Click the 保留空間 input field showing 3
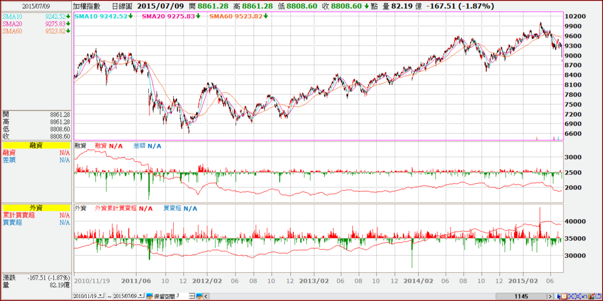Viewport: 603px width, 301px height. pos(182,296)
